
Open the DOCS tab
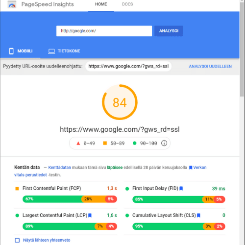point(127,4)
